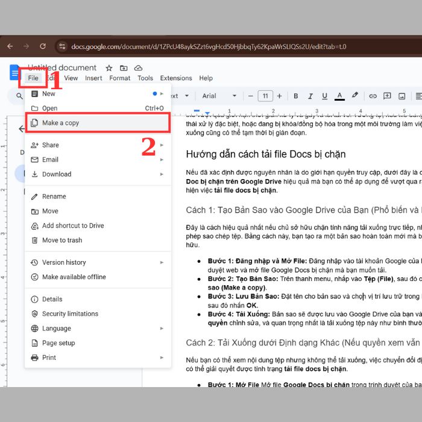Open the Insert menu
422x422 pixels.
pos(93,78)
